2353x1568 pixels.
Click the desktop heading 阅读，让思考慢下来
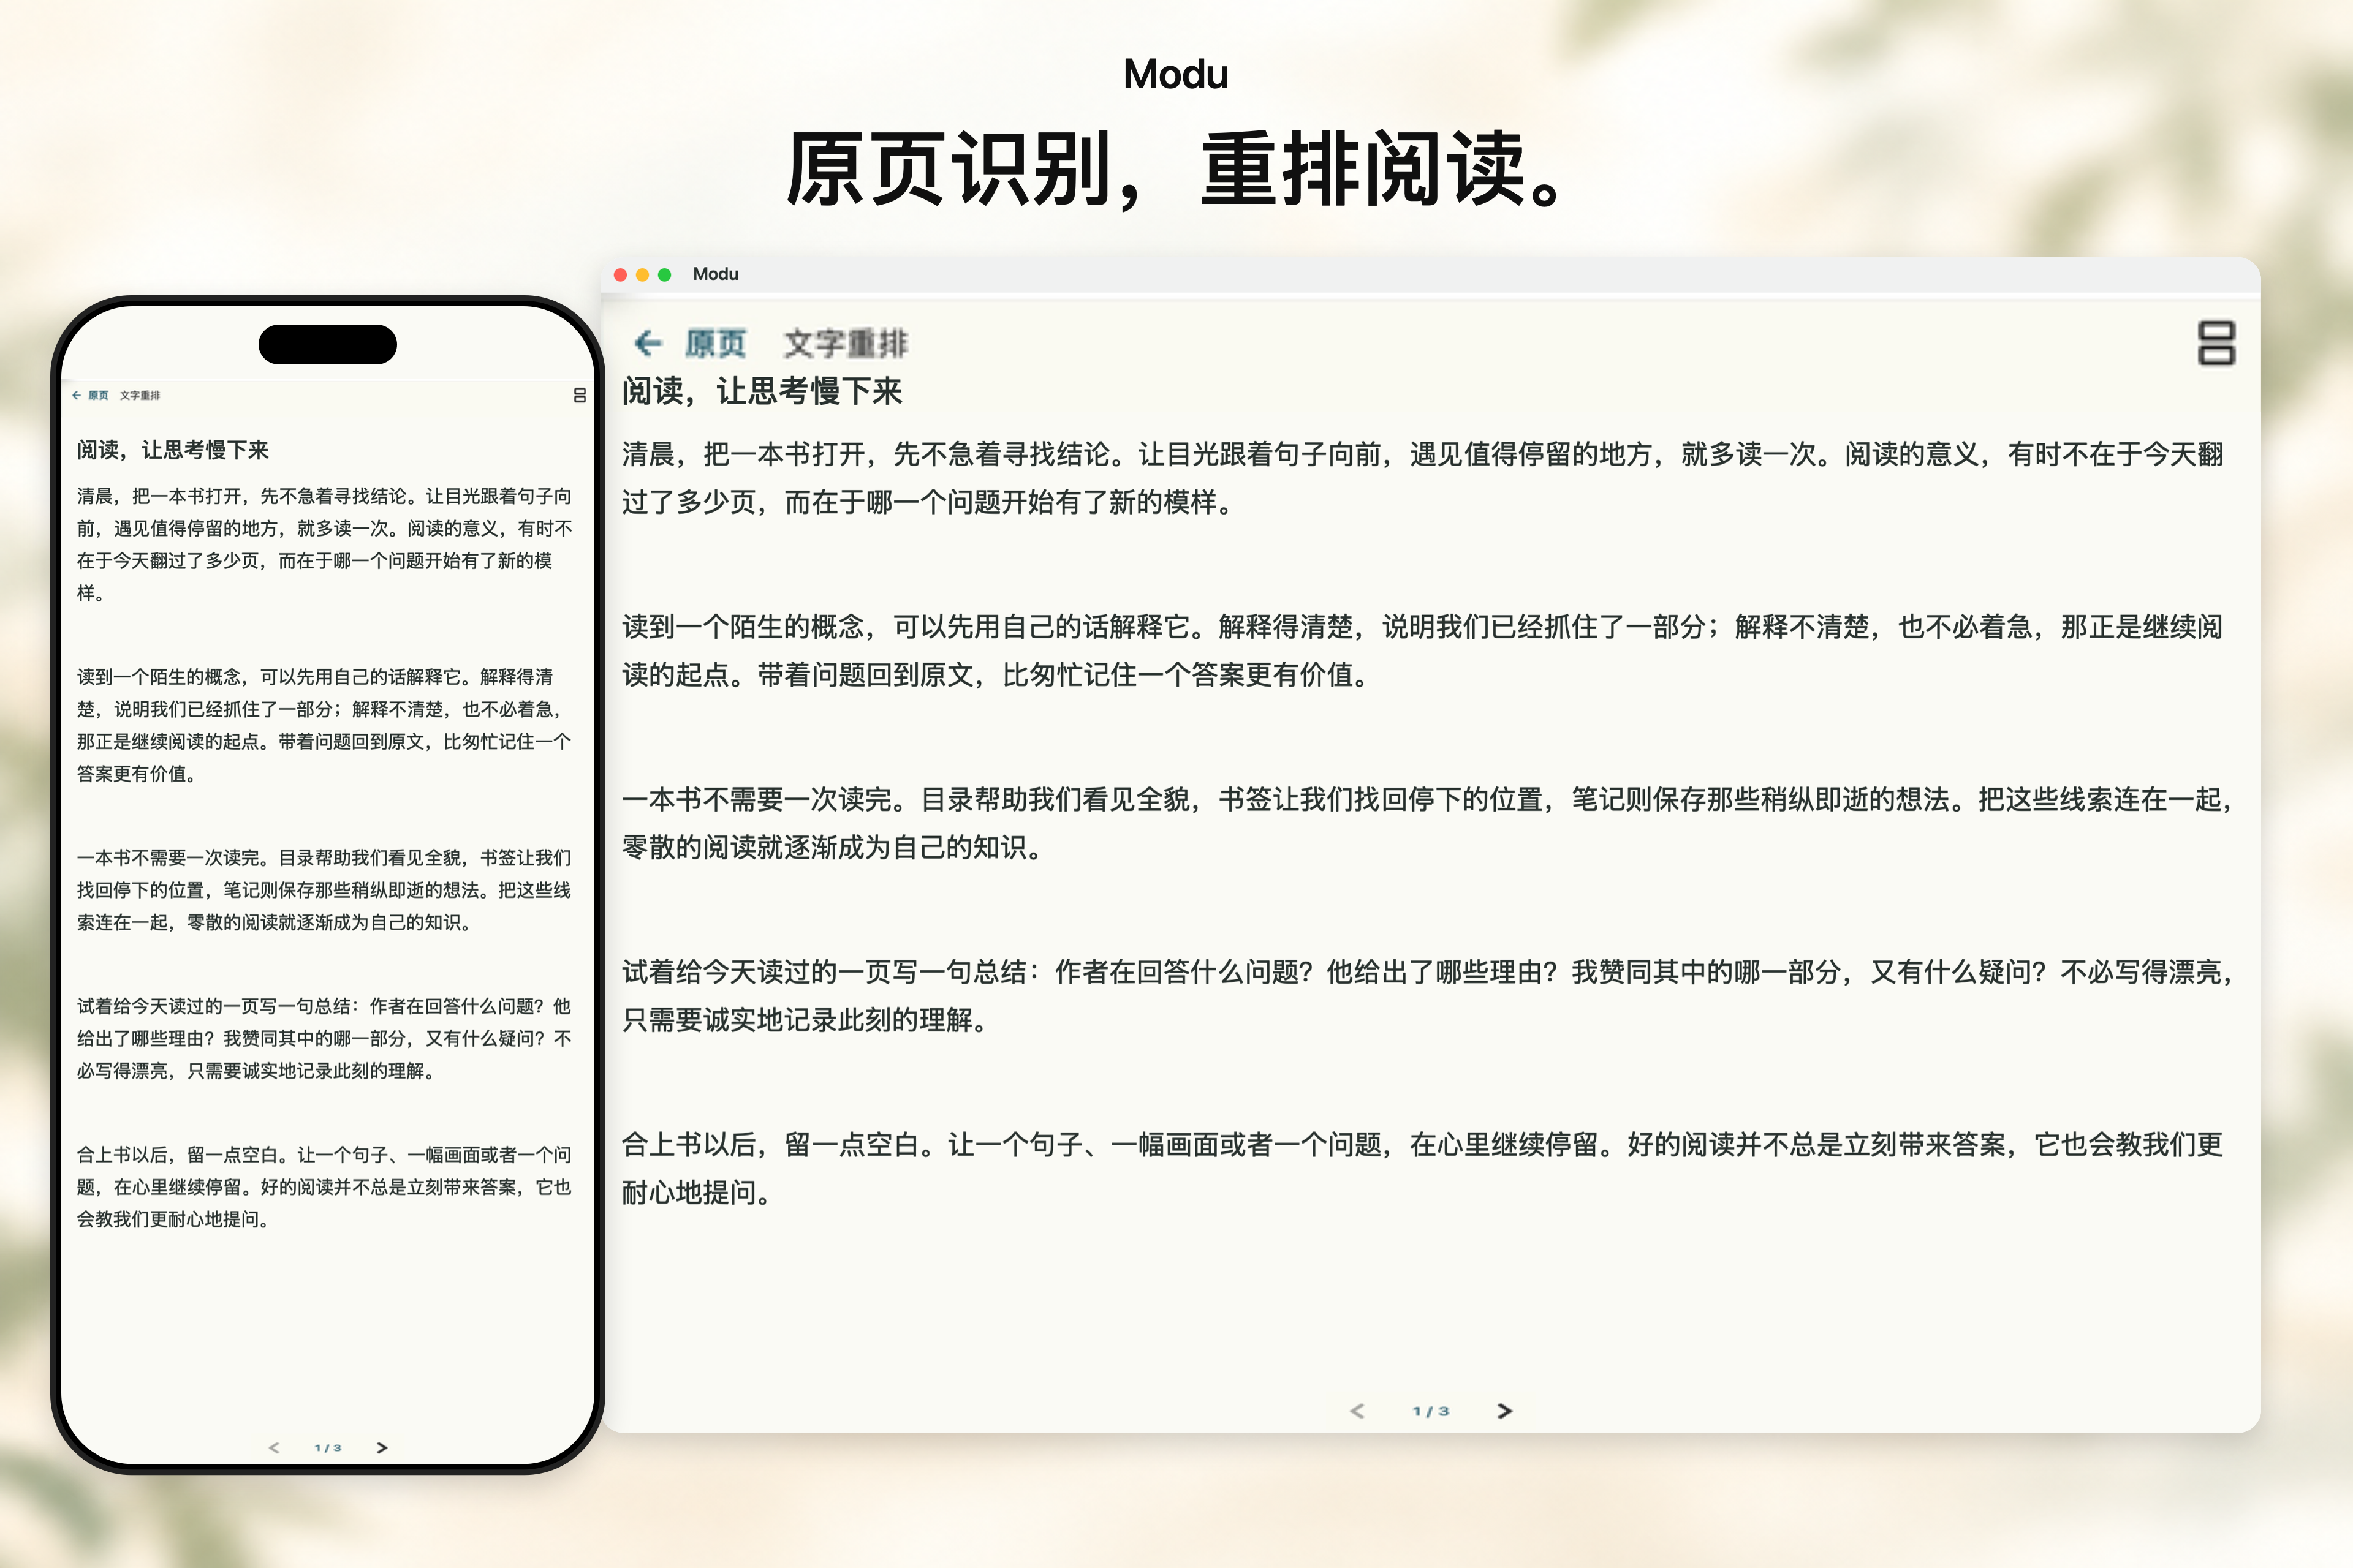pyautogui.click(x=762, y=391)
